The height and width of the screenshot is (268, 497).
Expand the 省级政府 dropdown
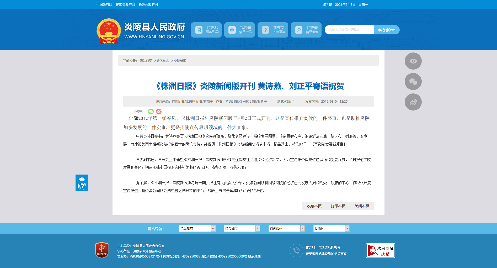click(x=197, y=228)
